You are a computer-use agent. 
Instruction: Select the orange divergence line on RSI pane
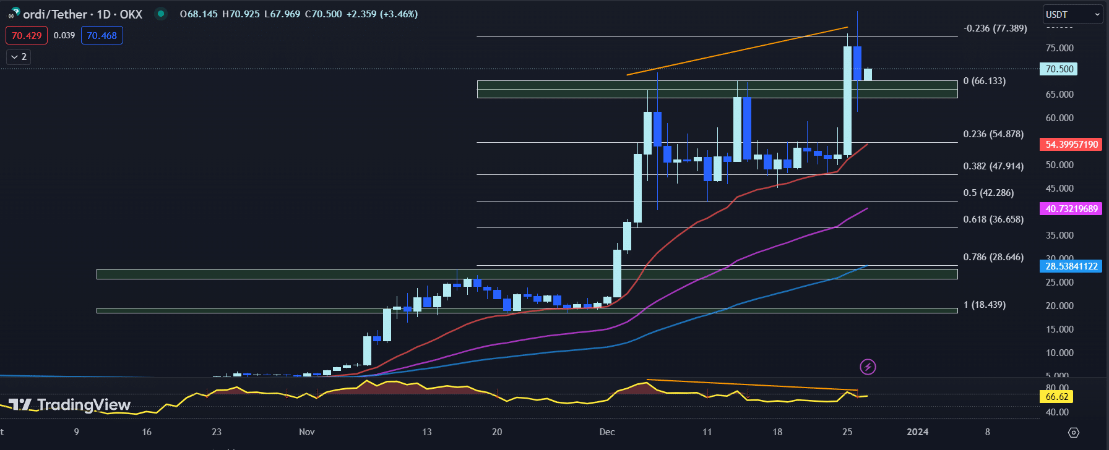752,385
